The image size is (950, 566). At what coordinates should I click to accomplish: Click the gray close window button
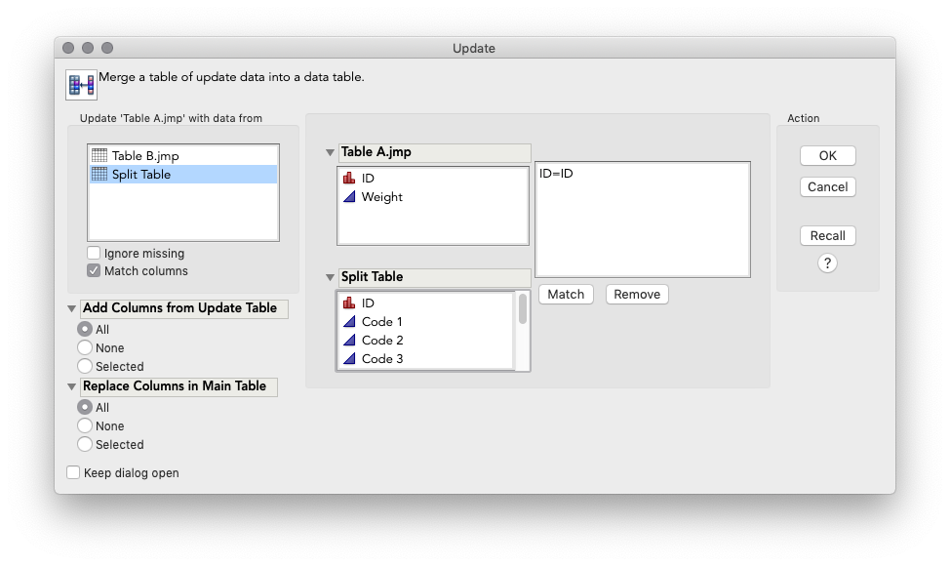pos(68,48)
